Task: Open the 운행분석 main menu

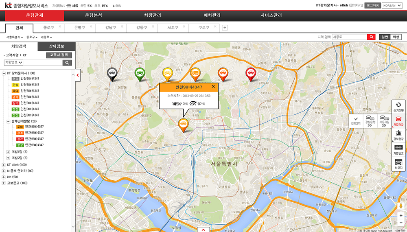Action: coord(94,15)
